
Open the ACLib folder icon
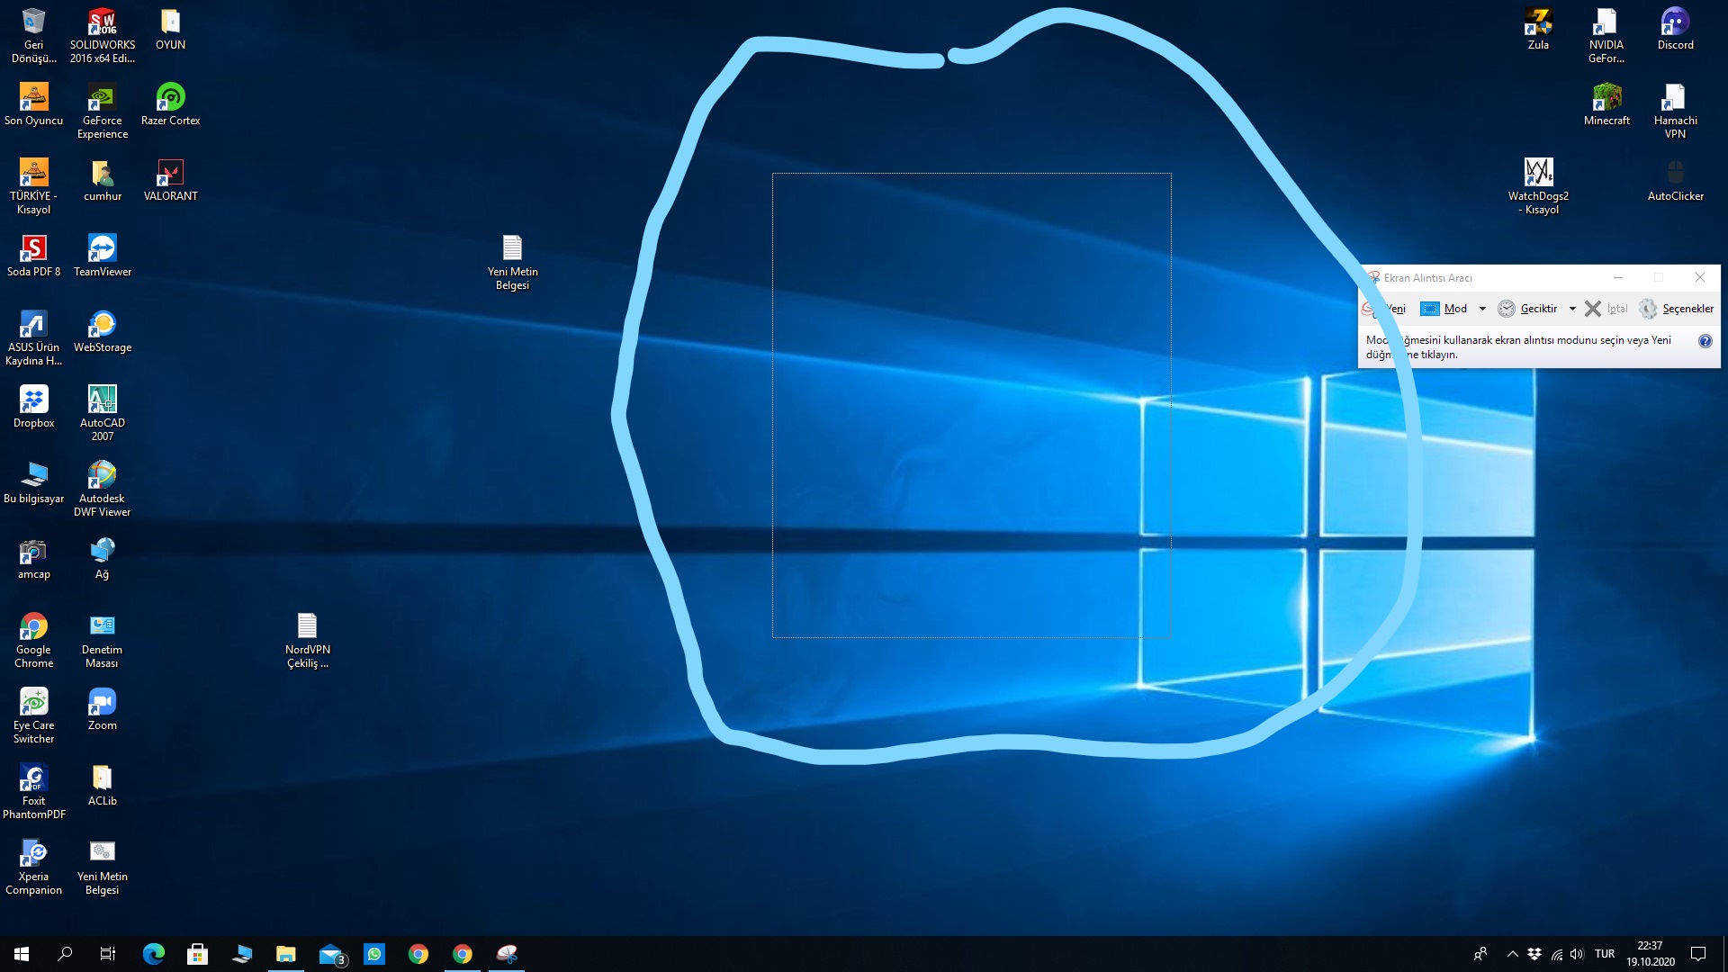pos(102,785)
